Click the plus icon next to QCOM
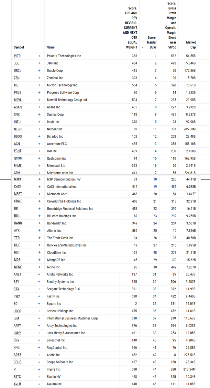The height and width of the screenshot is (388, 210). click(39, 158)
